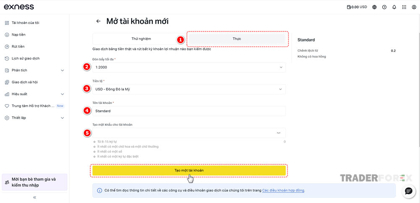Click the heart icon for Trung tâm Hỗ trợ
The image size is (420, 203).
(x=7, y=106)
